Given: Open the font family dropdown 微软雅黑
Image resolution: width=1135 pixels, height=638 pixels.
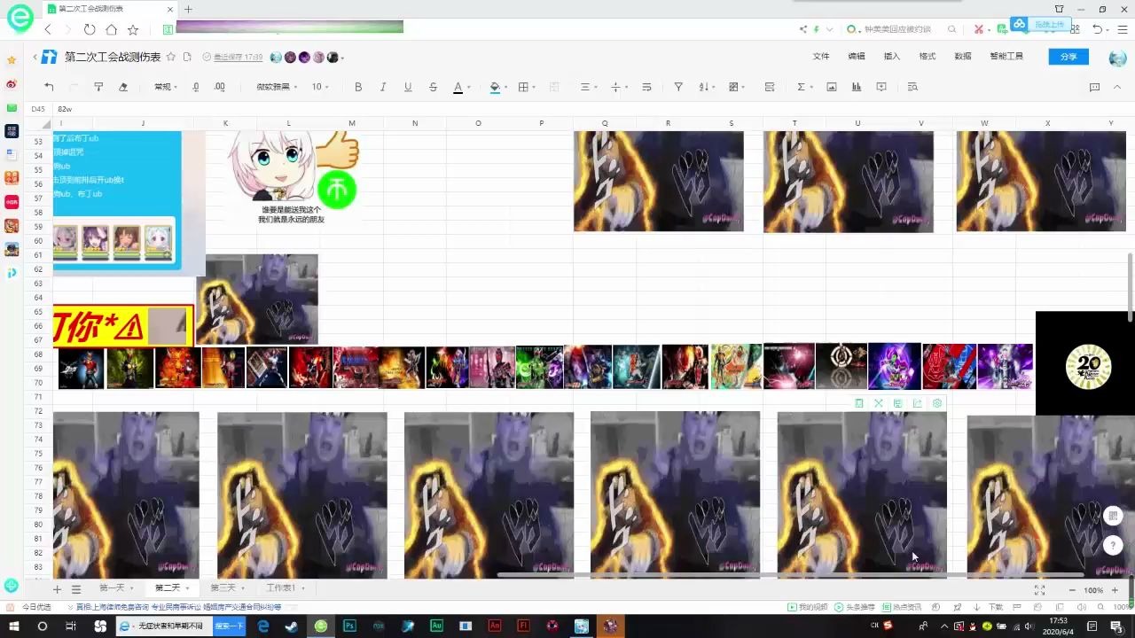Looking at the screenshot, I should (x=277, y=87).
